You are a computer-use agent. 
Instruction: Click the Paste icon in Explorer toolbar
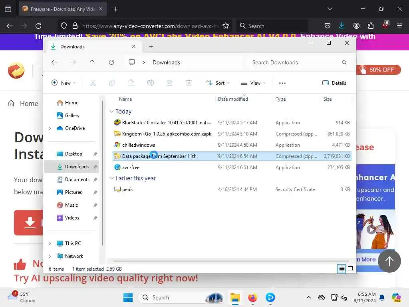[x=131, y=83]
